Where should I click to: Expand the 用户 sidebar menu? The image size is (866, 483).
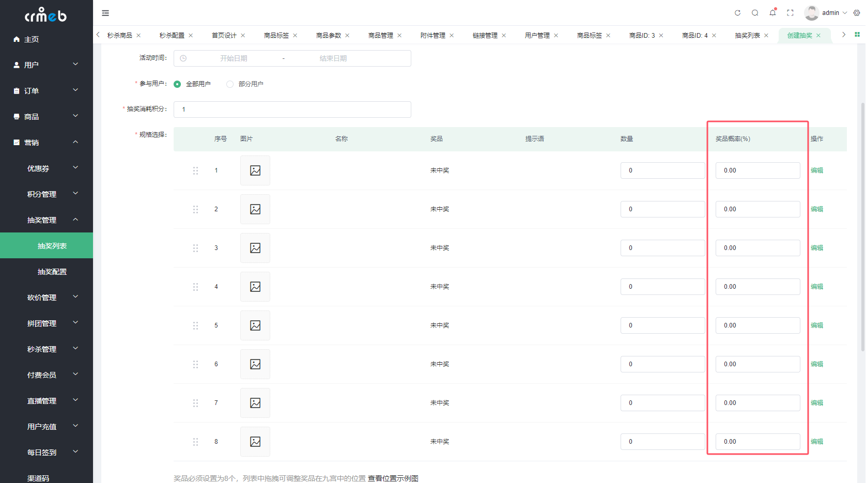pyautogui.click(x=47, y=65)
